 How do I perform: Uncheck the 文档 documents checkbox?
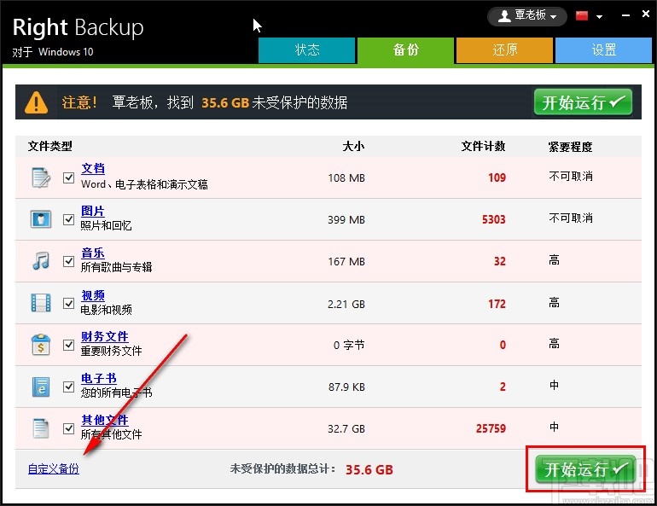click(x=69, y=177)
